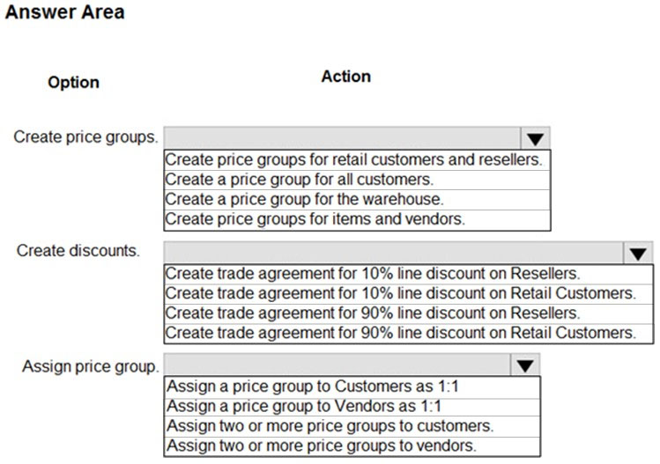
Task: Choose 'Create a price group for all customers'
Action: pyautogui.click(x=357, y=180)
